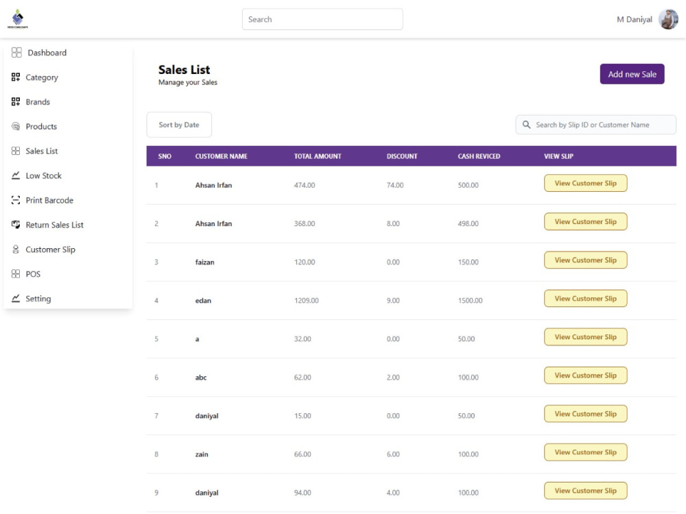
Task: Click the Setting chart icon in sidebar
Action: [x=16, y=298]
